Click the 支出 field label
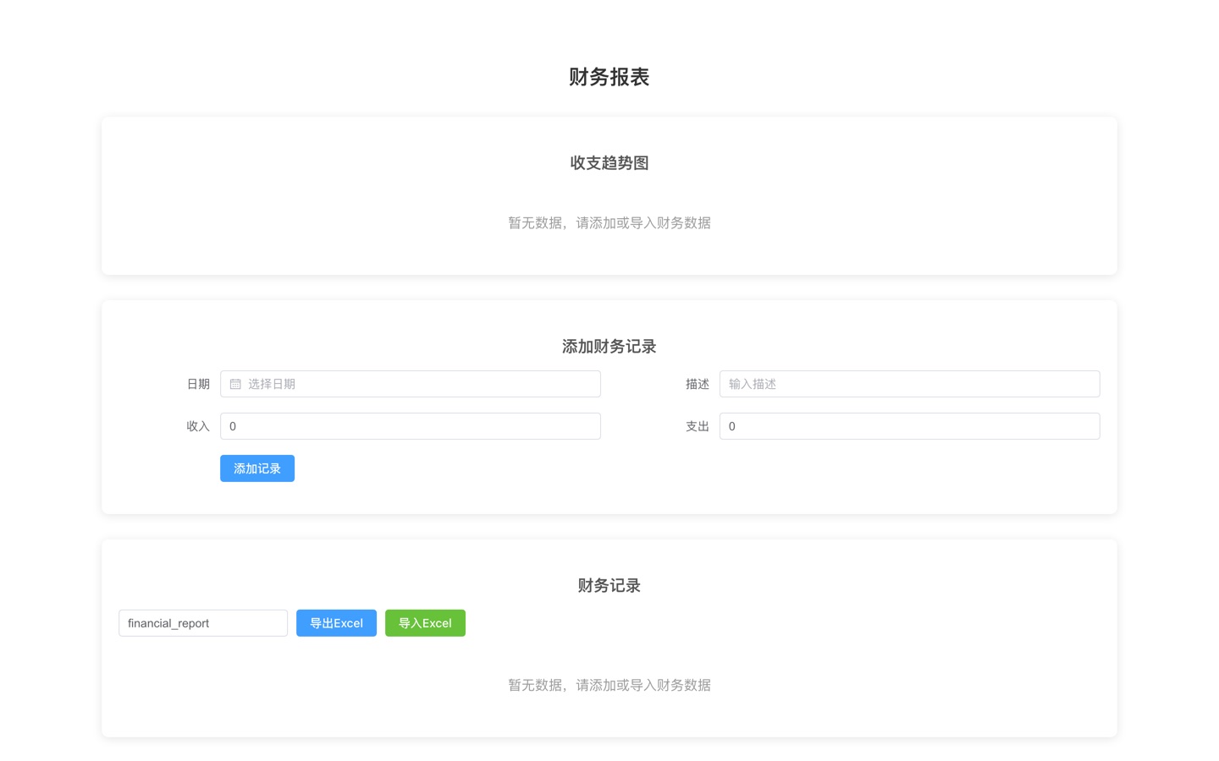1219x761 pixels. coord(698,426)
